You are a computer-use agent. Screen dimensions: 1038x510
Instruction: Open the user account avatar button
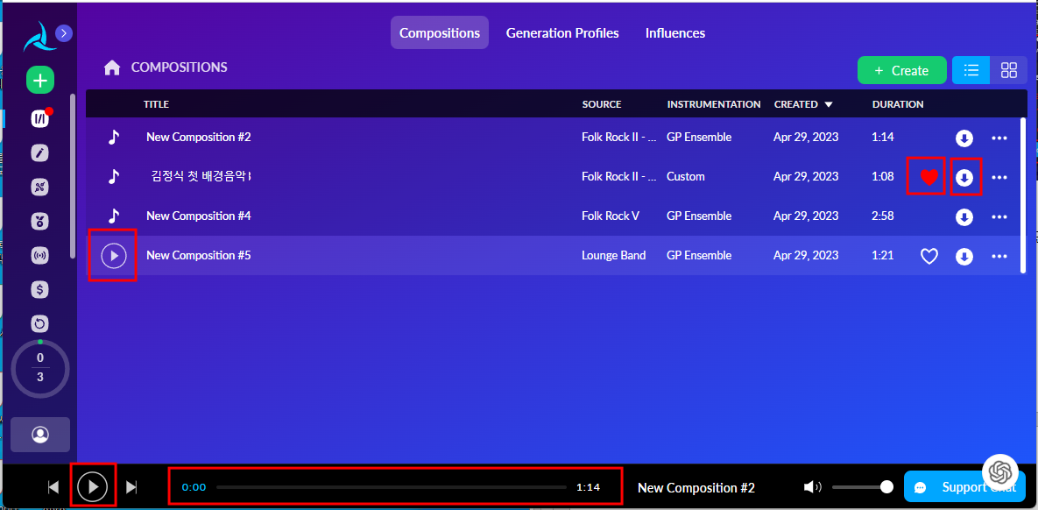click(x=40, y=435)
